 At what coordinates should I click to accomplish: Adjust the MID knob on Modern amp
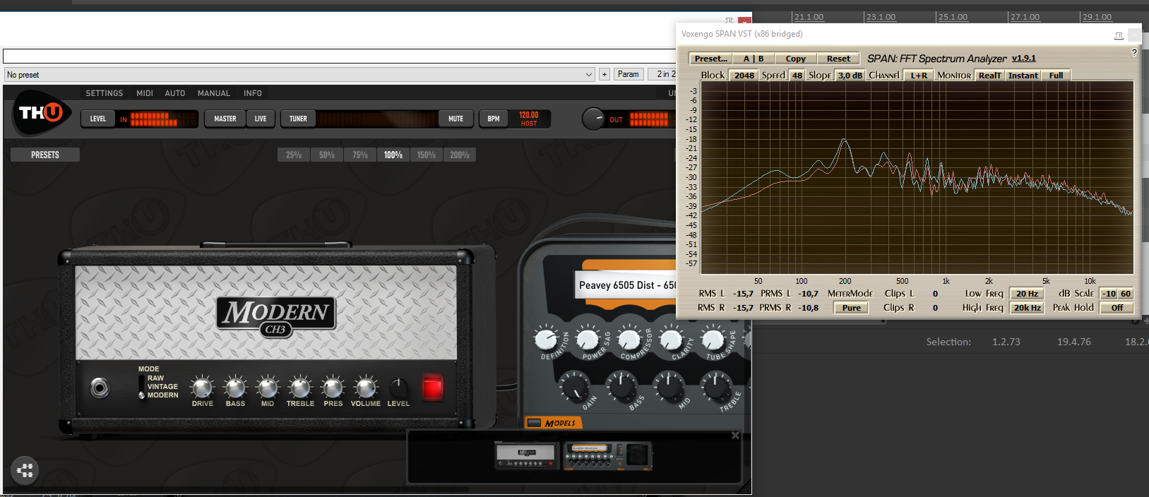point(268,387)
